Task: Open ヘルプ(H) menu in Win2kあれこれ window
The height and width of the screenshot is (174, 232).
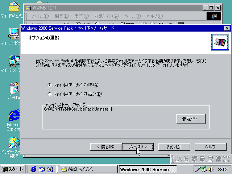Action: coord(155,16)
